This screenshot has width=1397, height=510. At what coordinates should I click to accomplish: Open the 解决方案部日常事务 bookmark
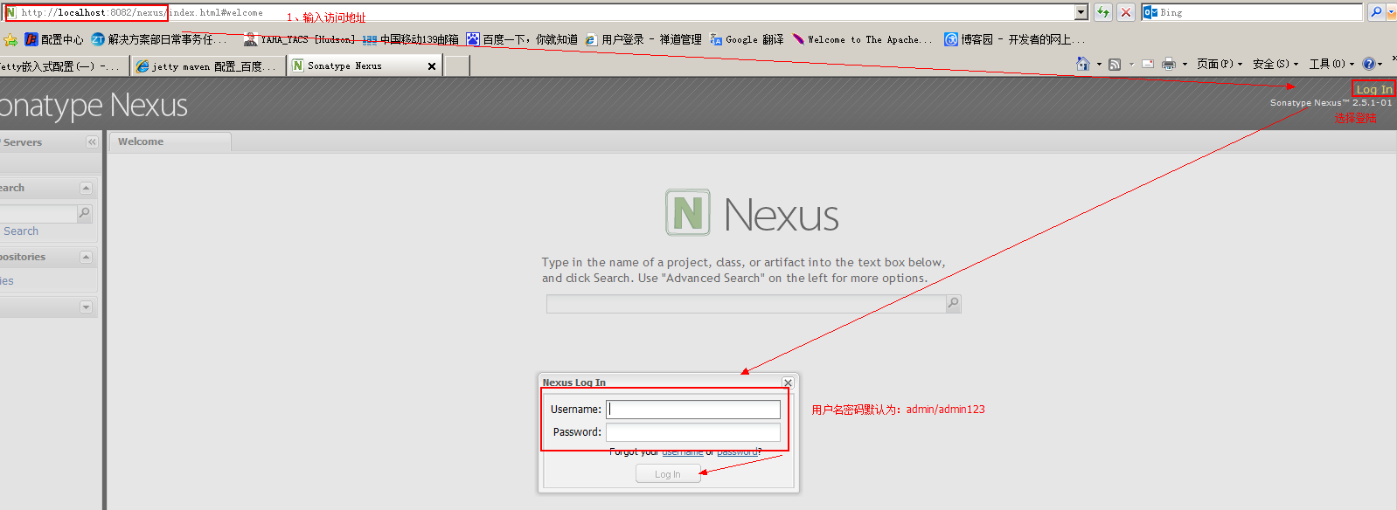point(159,39)
